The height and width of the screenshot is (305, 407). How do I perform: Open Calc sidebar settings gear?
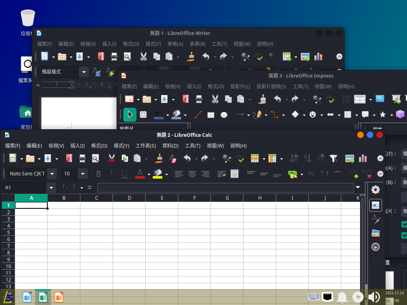click(x=375, y=190)
